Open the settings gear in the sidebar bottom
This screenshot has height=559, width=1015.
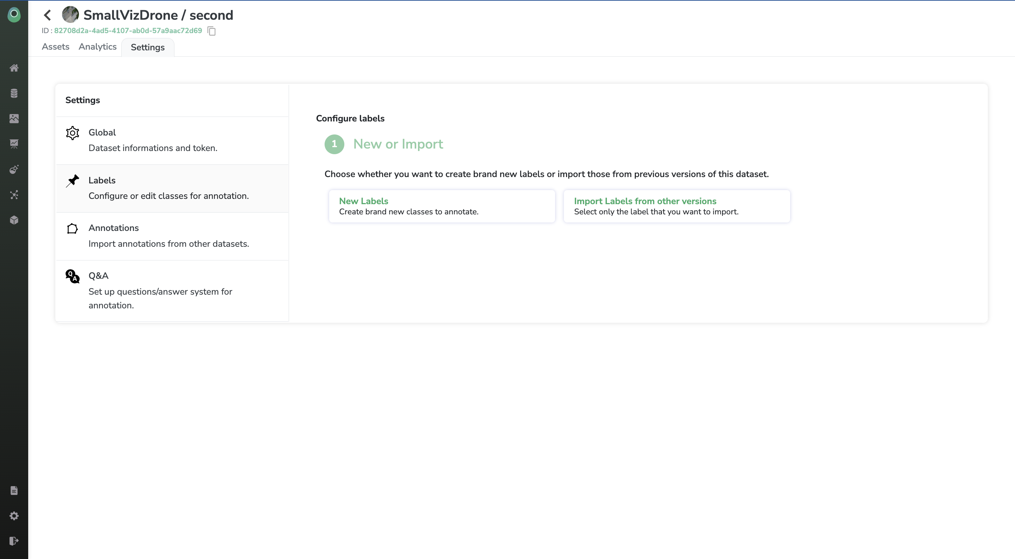coord(14,516)
